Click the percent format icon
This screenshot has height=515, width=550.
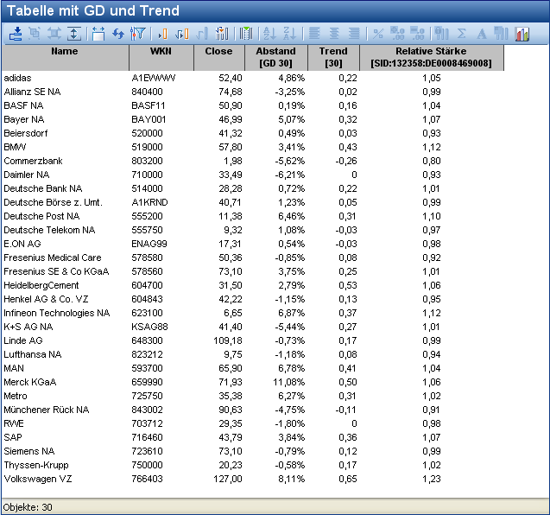pyautogui.click(x=377, y=34)
